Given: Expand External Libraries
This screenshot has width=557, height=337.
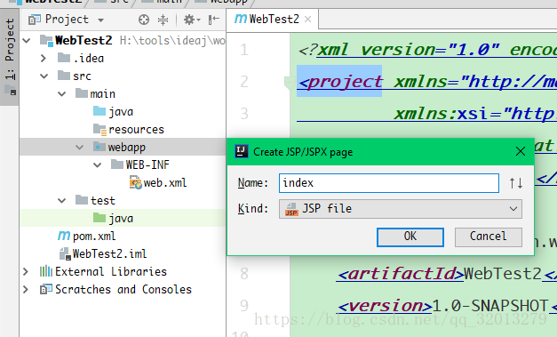Looking at the screenshot, I should coord(26,271).
